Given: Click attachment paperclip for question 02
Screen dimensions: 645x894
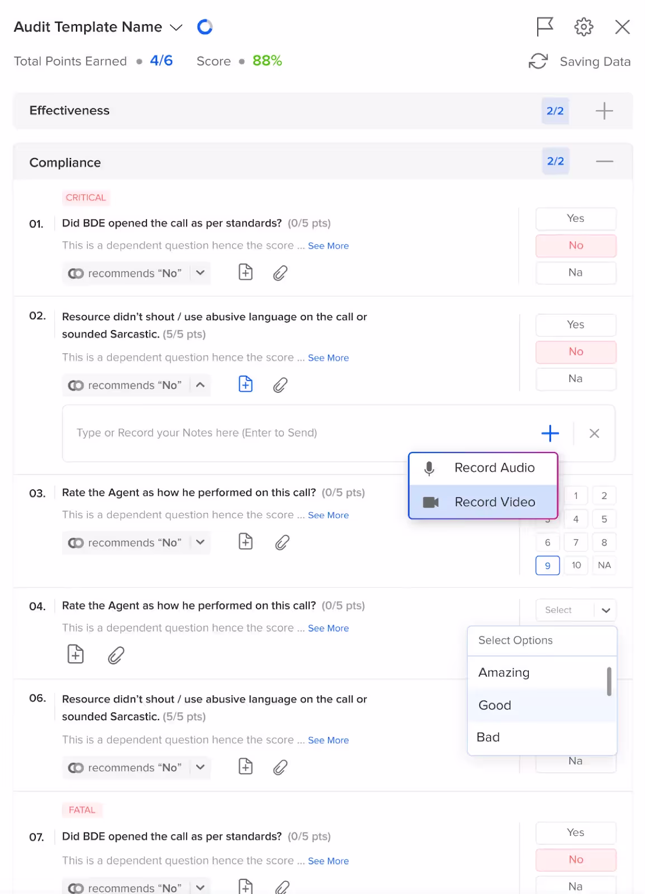Looking at the screenshot, I should pyautogui.click(x=280, y=385).
